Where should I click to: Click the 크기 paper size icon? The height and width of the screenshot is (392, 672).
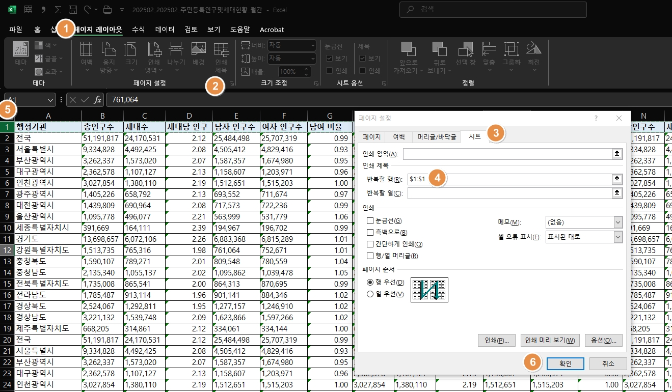131,49
